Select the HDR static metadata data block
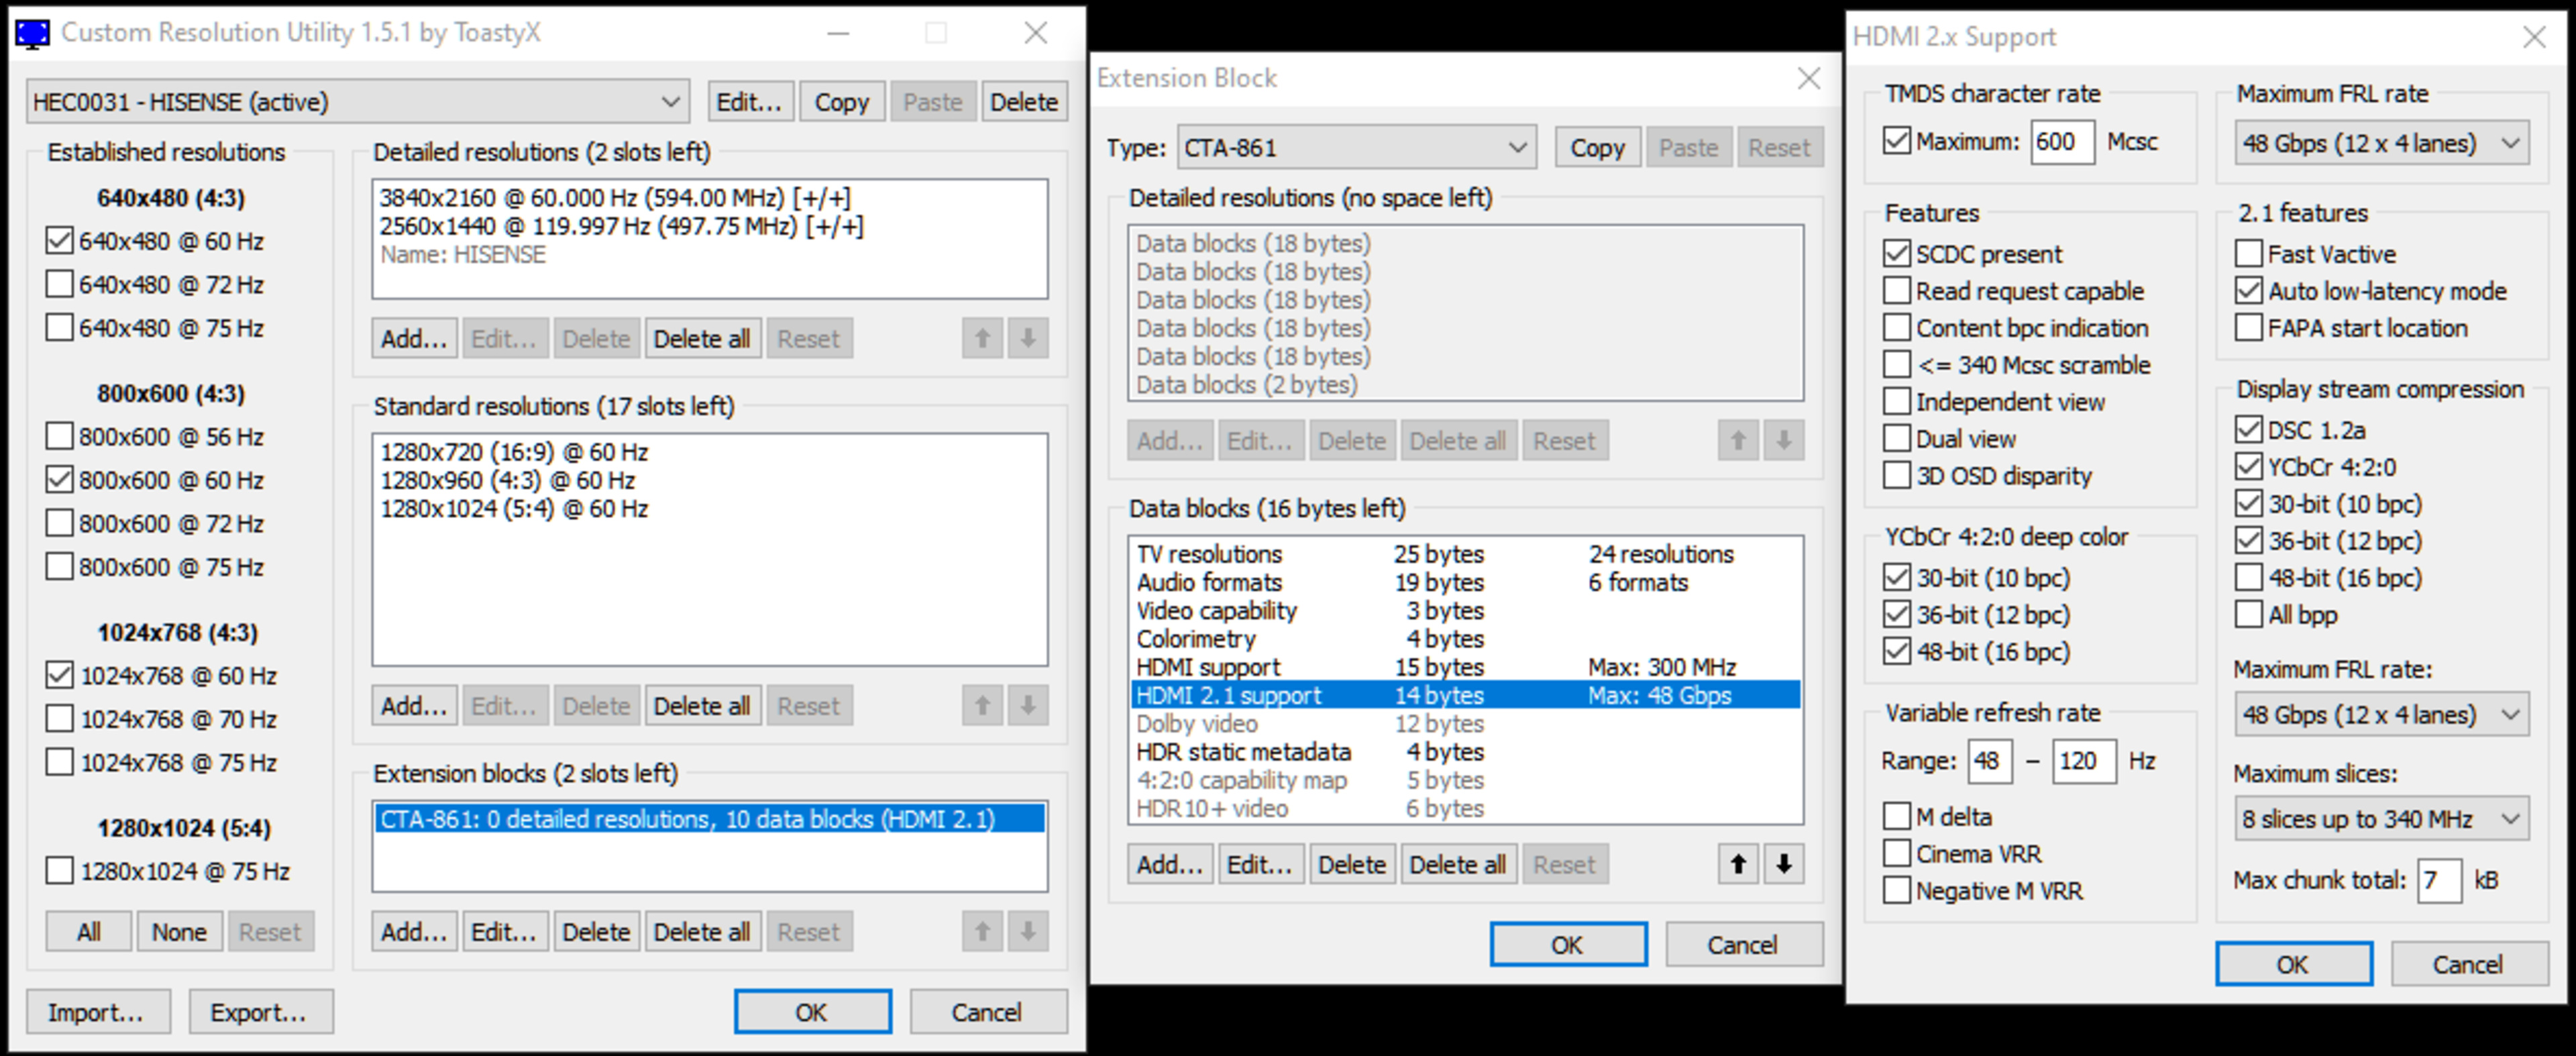Viewport: 2576px width, 1056px height. 1243,752
